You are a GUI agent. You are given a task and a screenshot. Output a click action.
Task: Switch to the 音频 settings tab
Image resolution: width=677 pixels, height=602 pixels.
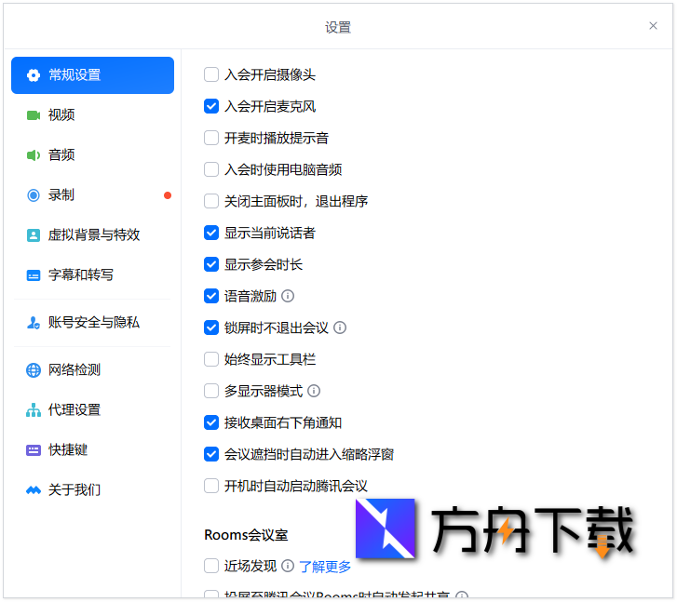[x=92, y=155]
